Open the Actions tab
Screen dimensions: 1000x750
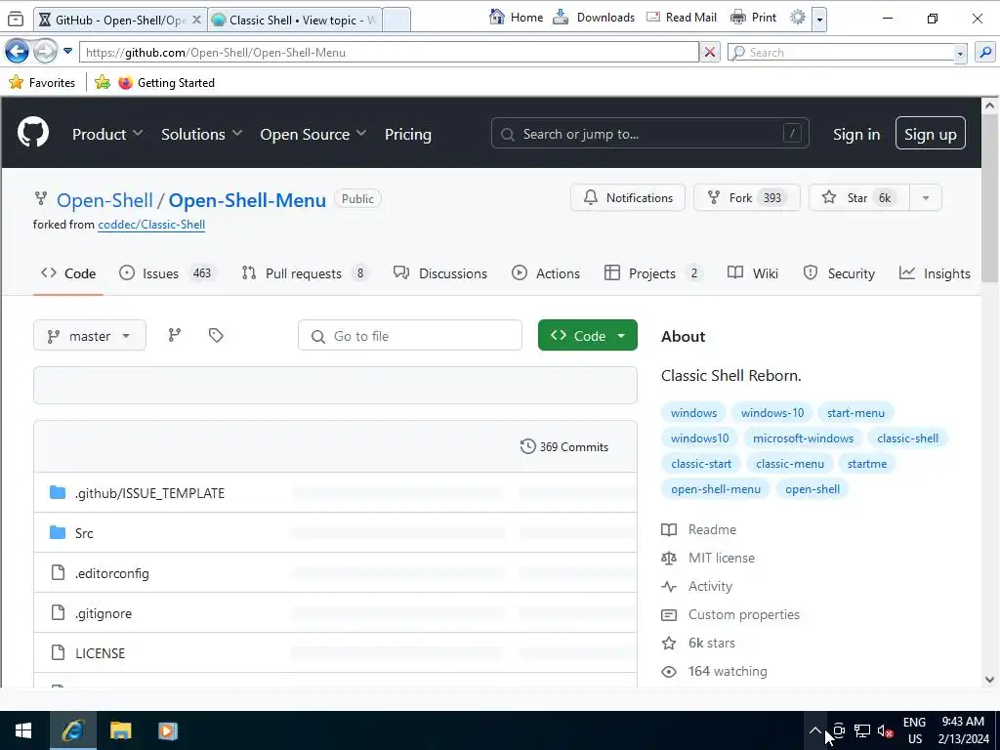(x=546, y=273)
